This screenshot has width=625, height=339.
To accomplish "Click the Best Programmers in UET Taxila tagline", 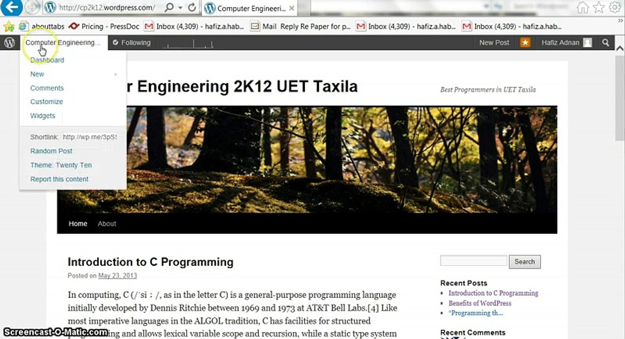I will click(487, 89).
